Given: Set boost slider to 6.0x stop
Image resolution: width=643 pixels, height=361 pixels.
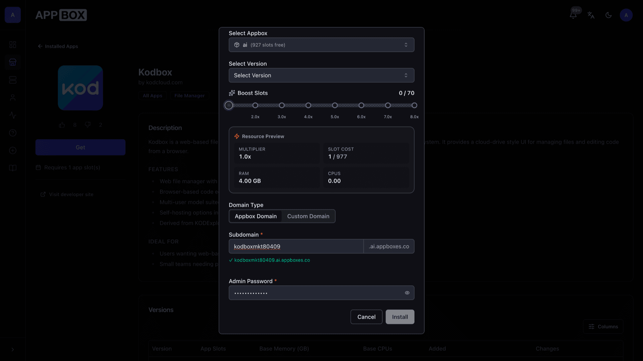Looking at the screenshot, I should 361,105.
